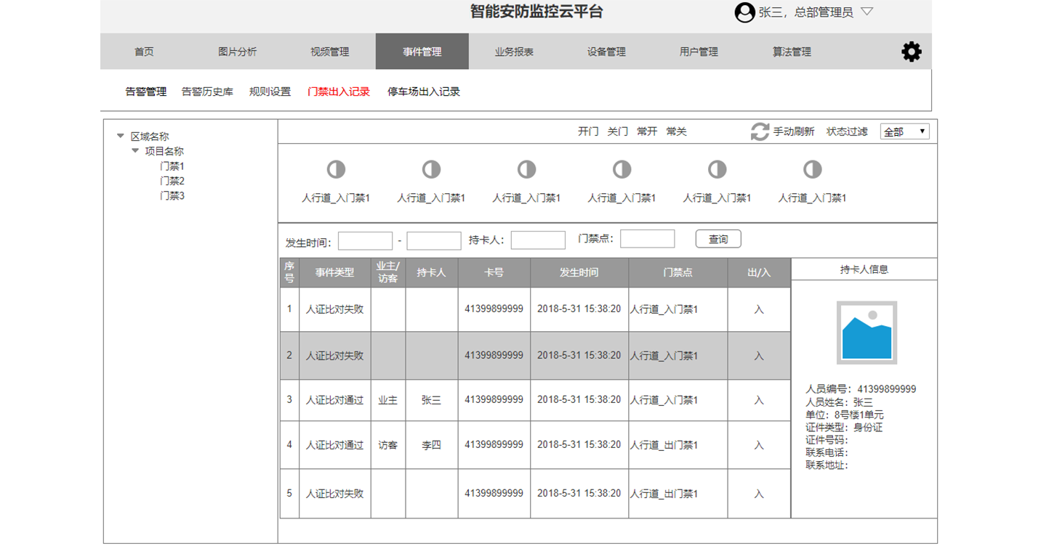
Task: Select the first 人行道_入门禁1 door status icon
Action: 335,169
